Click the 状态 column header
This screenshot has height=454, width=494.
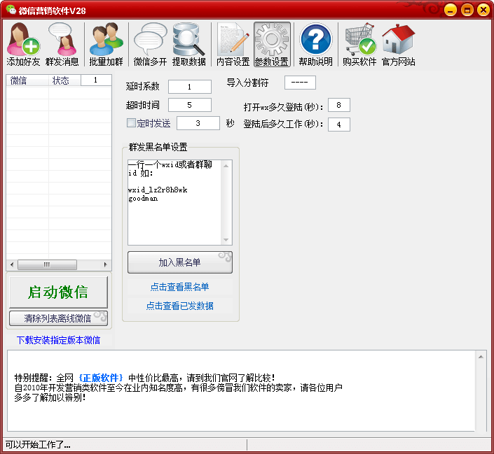pos(64,80)
